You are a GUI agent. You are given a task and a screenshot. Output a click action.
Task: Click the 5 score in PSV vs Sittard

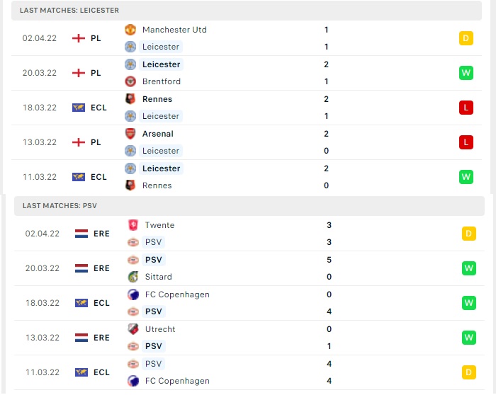click(329, 260)
